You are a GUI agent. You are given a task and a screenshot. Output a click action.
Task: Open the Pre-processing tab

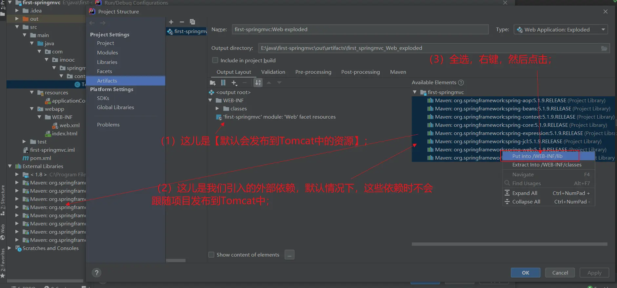click(x=313, y=72)
